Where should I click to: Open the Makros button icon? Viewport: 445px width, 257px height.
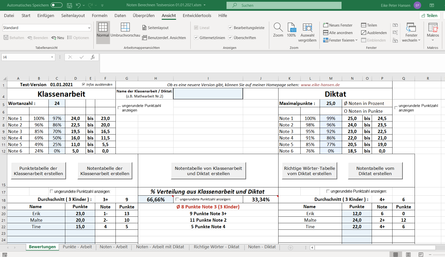pos(433,28)
